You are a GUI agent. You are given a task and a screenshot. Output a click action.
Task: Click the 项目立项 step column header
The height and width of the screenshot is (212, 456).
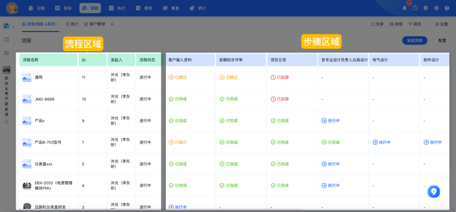click(292, 60)
